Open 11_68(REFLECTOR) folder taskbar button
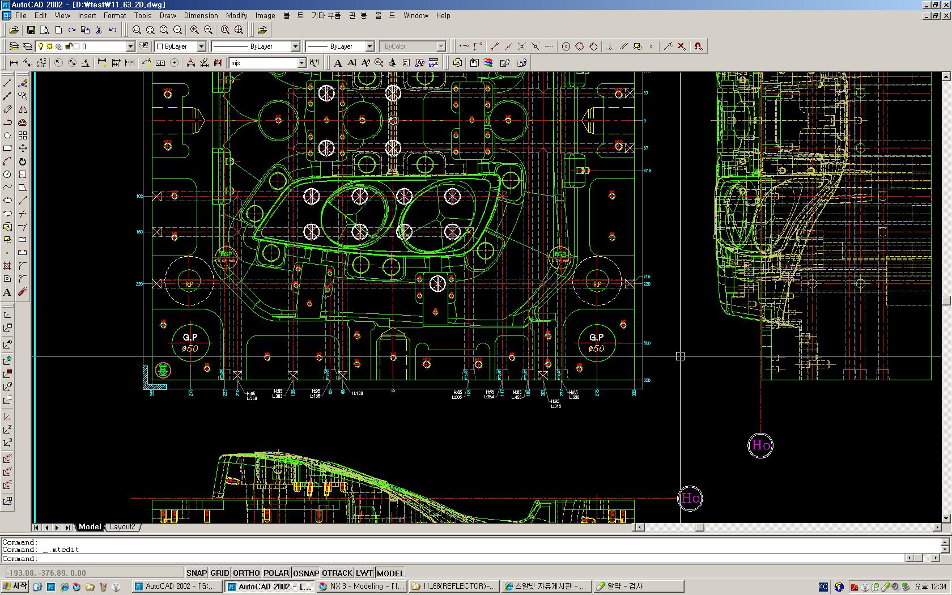The image size is (952, 595). tap(453, 586)
